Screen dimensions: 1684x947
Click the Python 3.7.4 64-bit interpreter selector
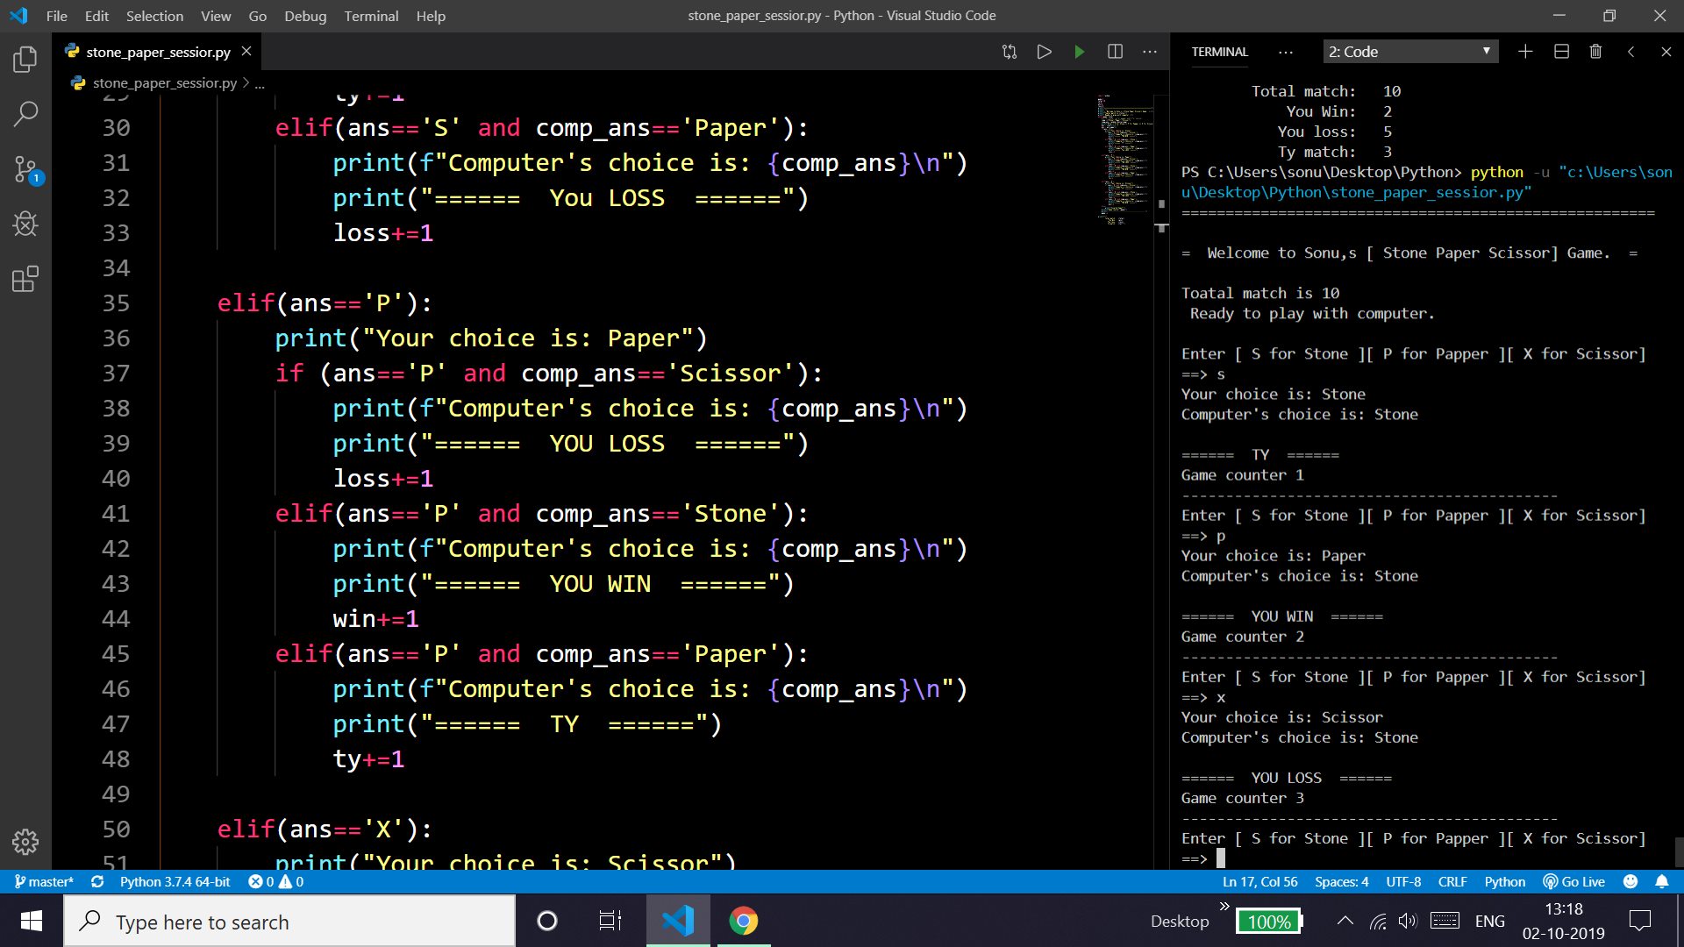tap(175, 882)
